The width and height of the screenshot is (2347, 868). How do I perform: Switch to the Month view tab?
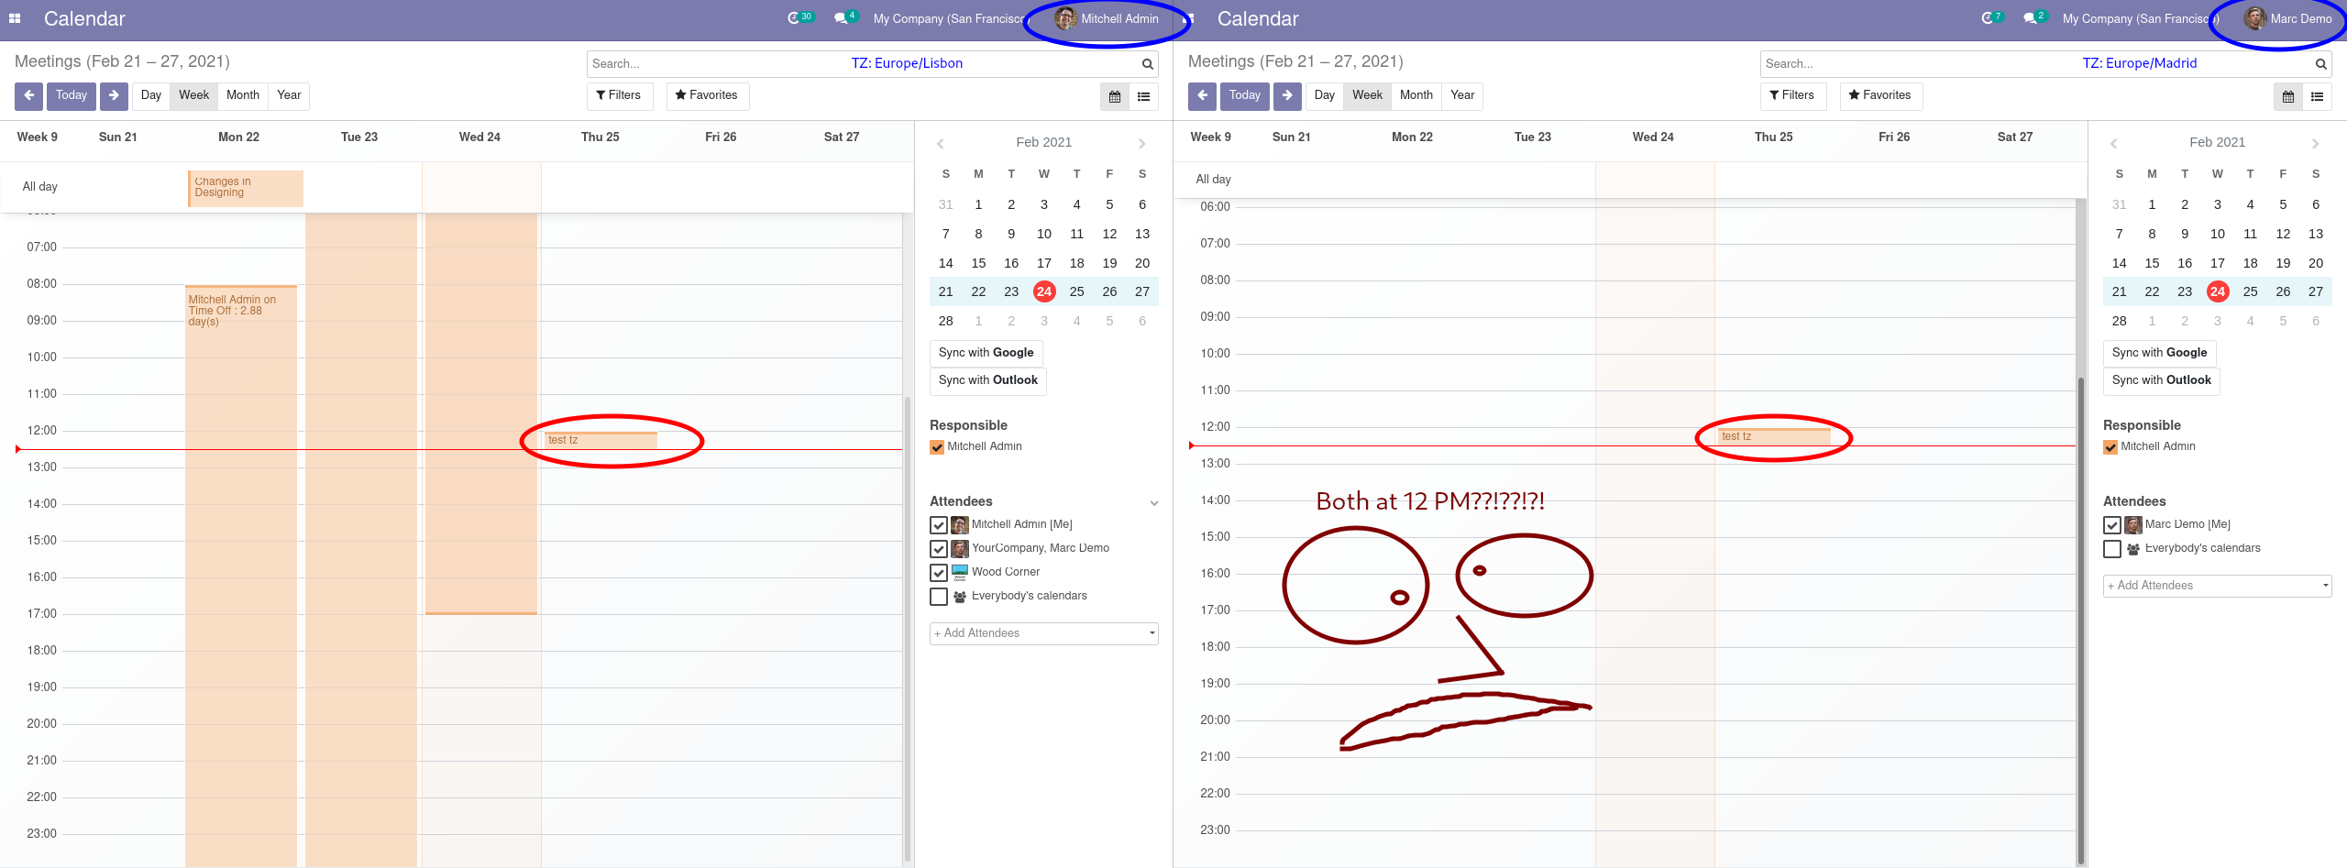242,94
